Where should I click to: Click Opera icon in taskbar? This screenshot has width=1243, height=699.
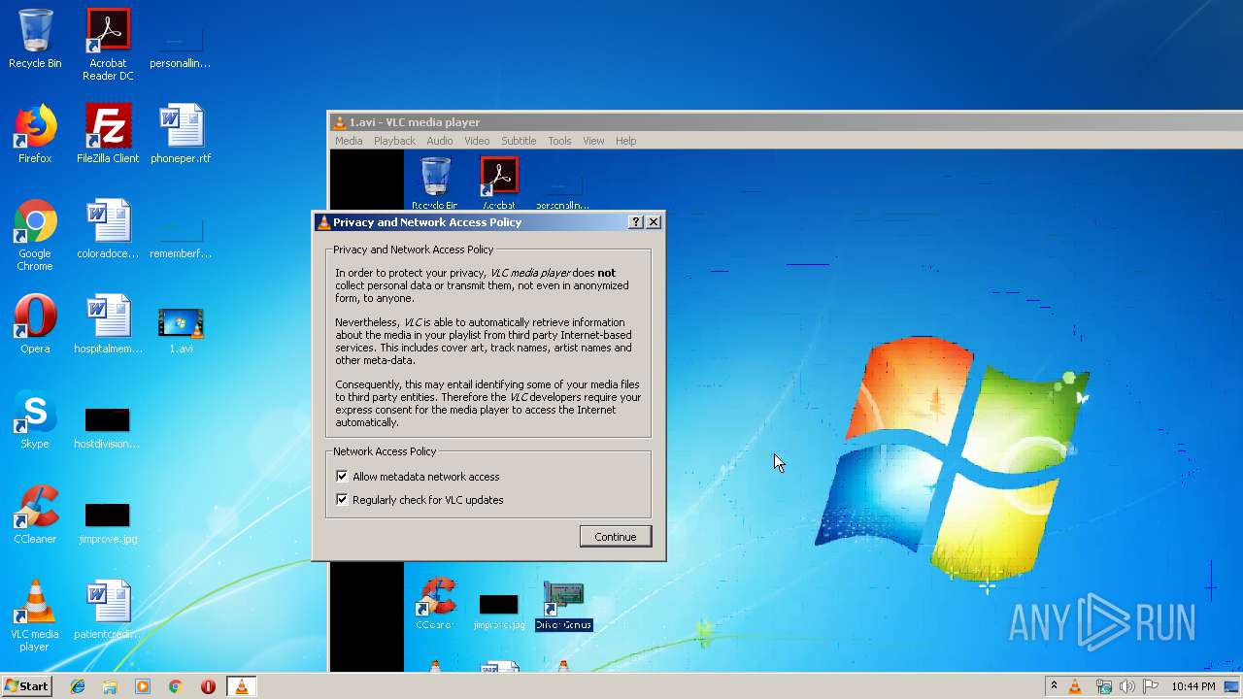208,686
